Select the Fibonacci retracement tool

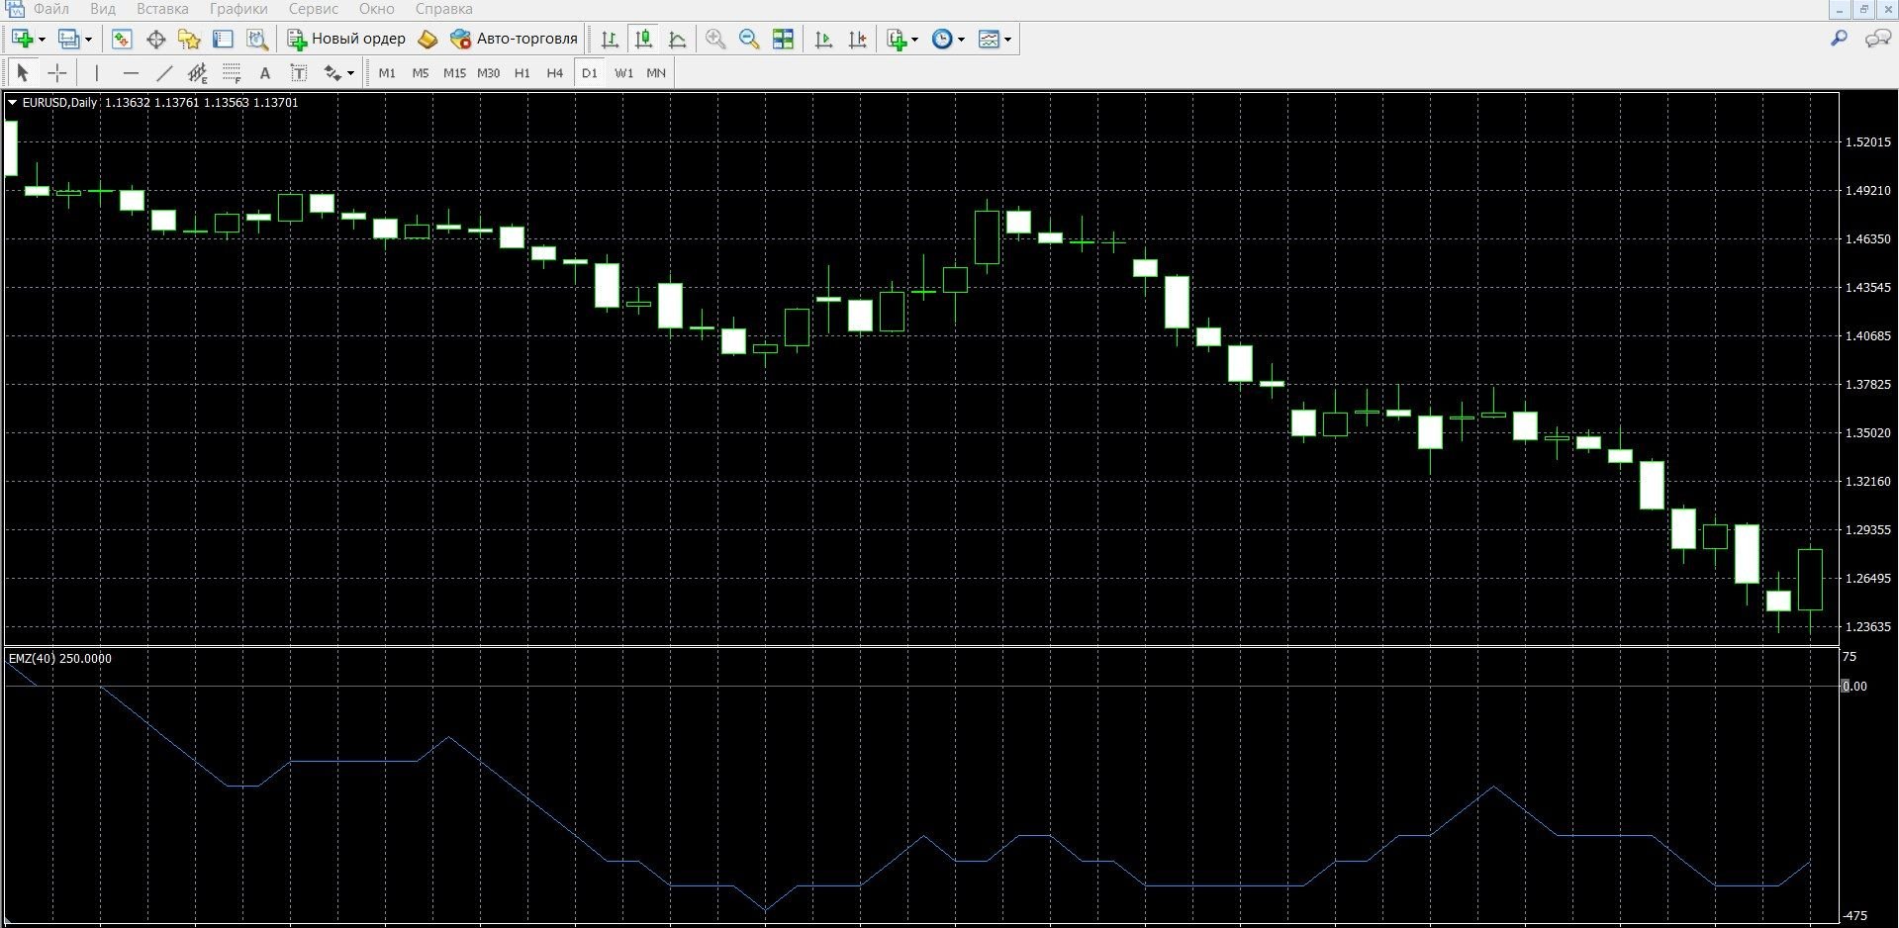[232, 72]
